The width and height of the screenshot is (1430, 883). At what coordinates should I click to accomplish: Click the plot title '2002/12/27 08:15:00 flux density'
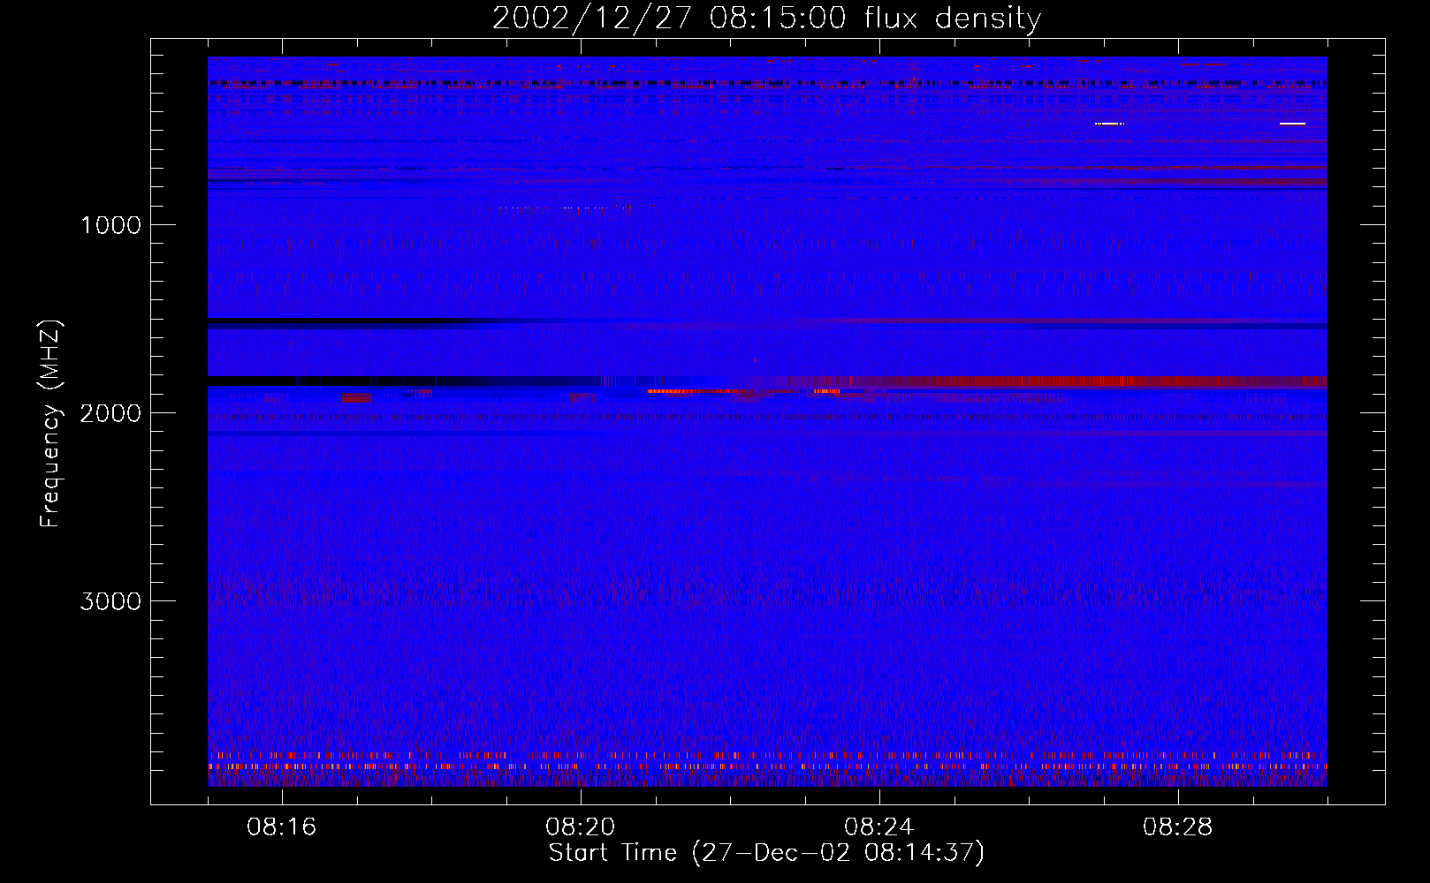tap(766, 18)
